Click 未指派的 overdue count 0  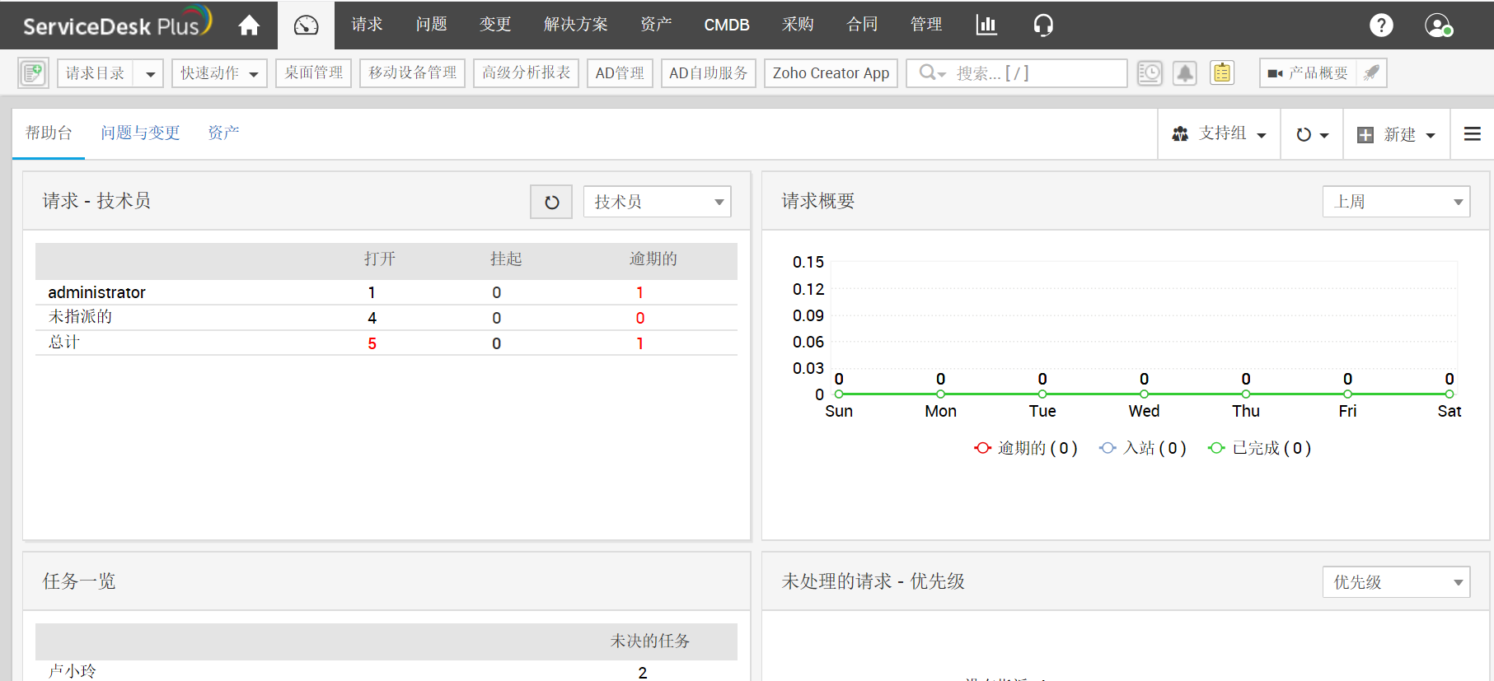coord(640,318)
